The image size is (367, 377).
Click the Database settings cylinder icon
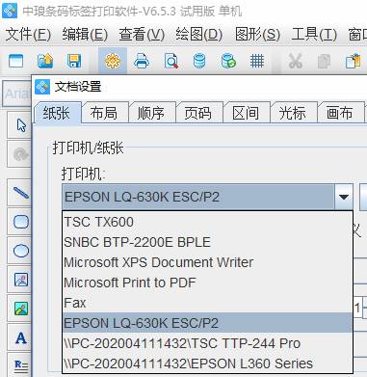click(199, 61)
